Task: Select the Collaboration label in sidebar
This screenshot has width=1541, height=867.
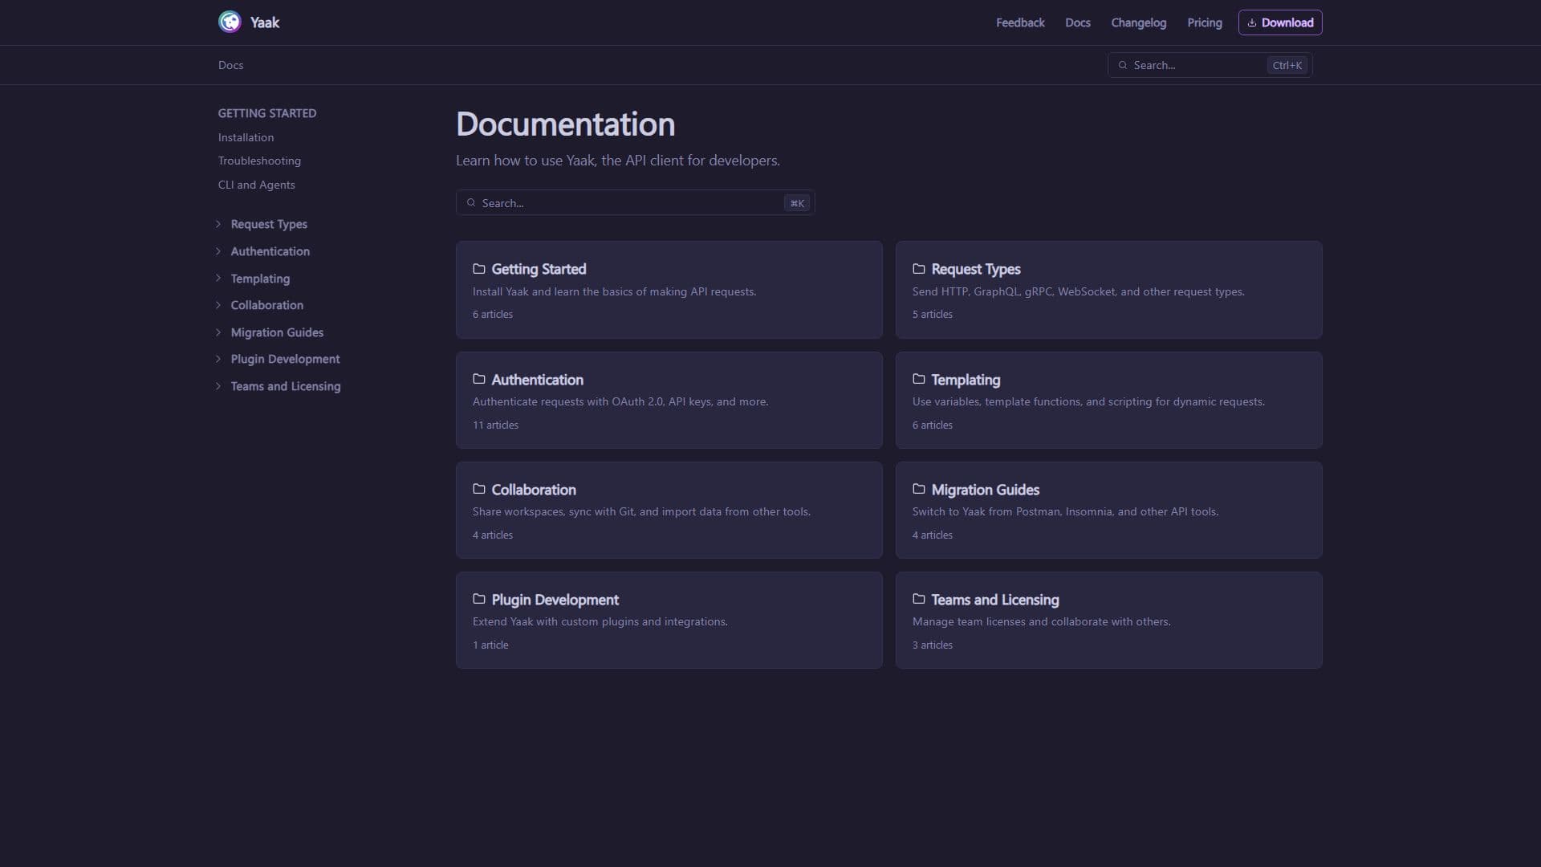Action: coord(266,305)
